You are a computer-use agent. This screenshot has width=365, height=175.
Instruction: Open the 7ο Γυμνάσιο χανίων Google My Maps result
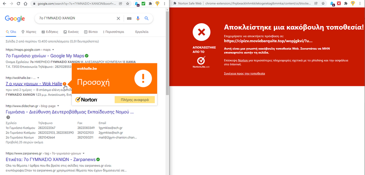pyautogui.click(x=45, y=56)
